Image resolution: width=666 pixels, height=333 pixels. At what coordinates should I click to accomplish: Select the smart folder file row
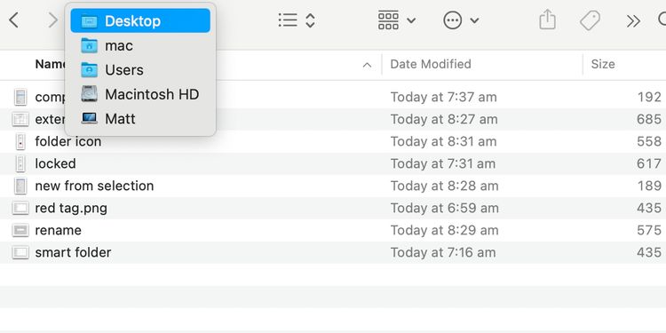pos(333,252)
